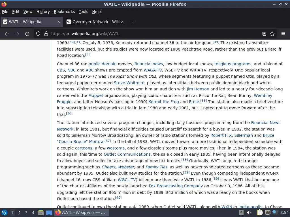The height and width of the screenshot is (217, 290).
Task: Open the Tools menu
Action: 84,12
